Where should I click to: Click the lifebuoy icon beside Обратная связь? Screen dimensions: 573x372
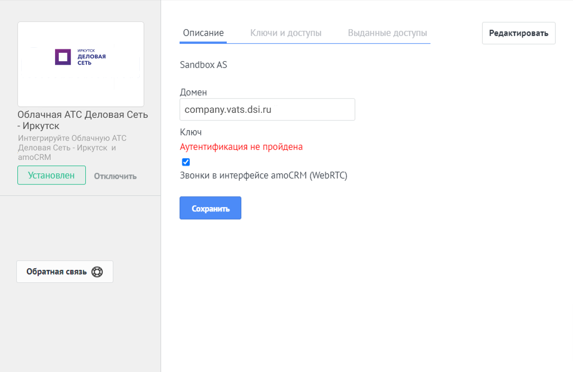point(97,272)
